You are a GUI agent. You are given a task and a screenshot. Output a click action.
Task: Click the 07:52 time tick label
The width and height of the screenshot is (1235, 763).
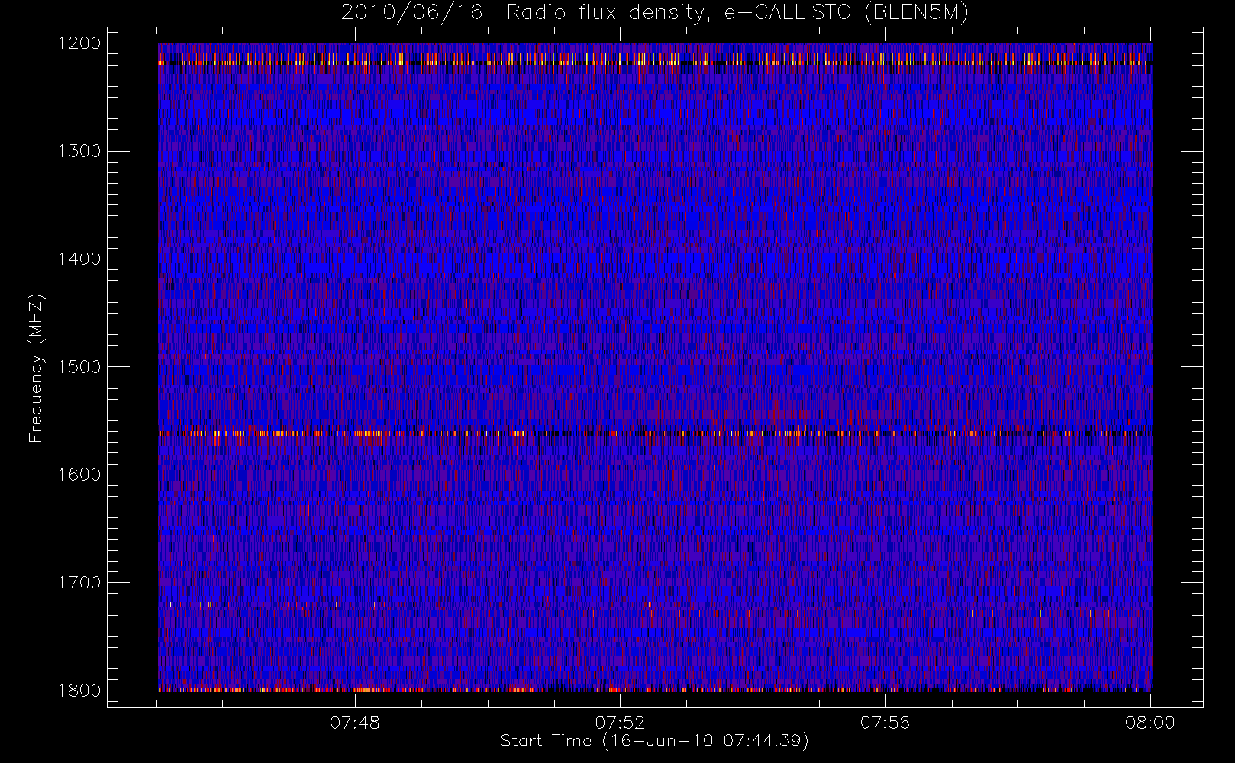(620, 723)
